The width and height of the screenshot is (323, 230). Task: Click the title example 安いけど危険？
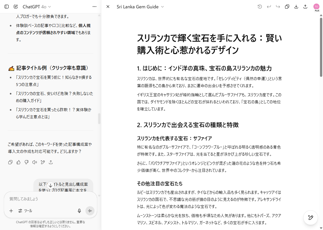point(54,97)
